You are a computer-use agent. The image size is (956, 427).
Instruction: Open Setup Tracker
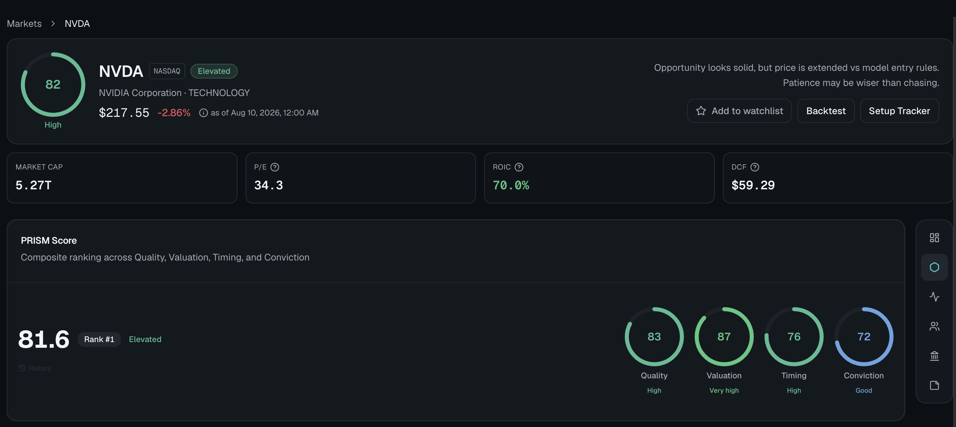(x=899, y=111)
